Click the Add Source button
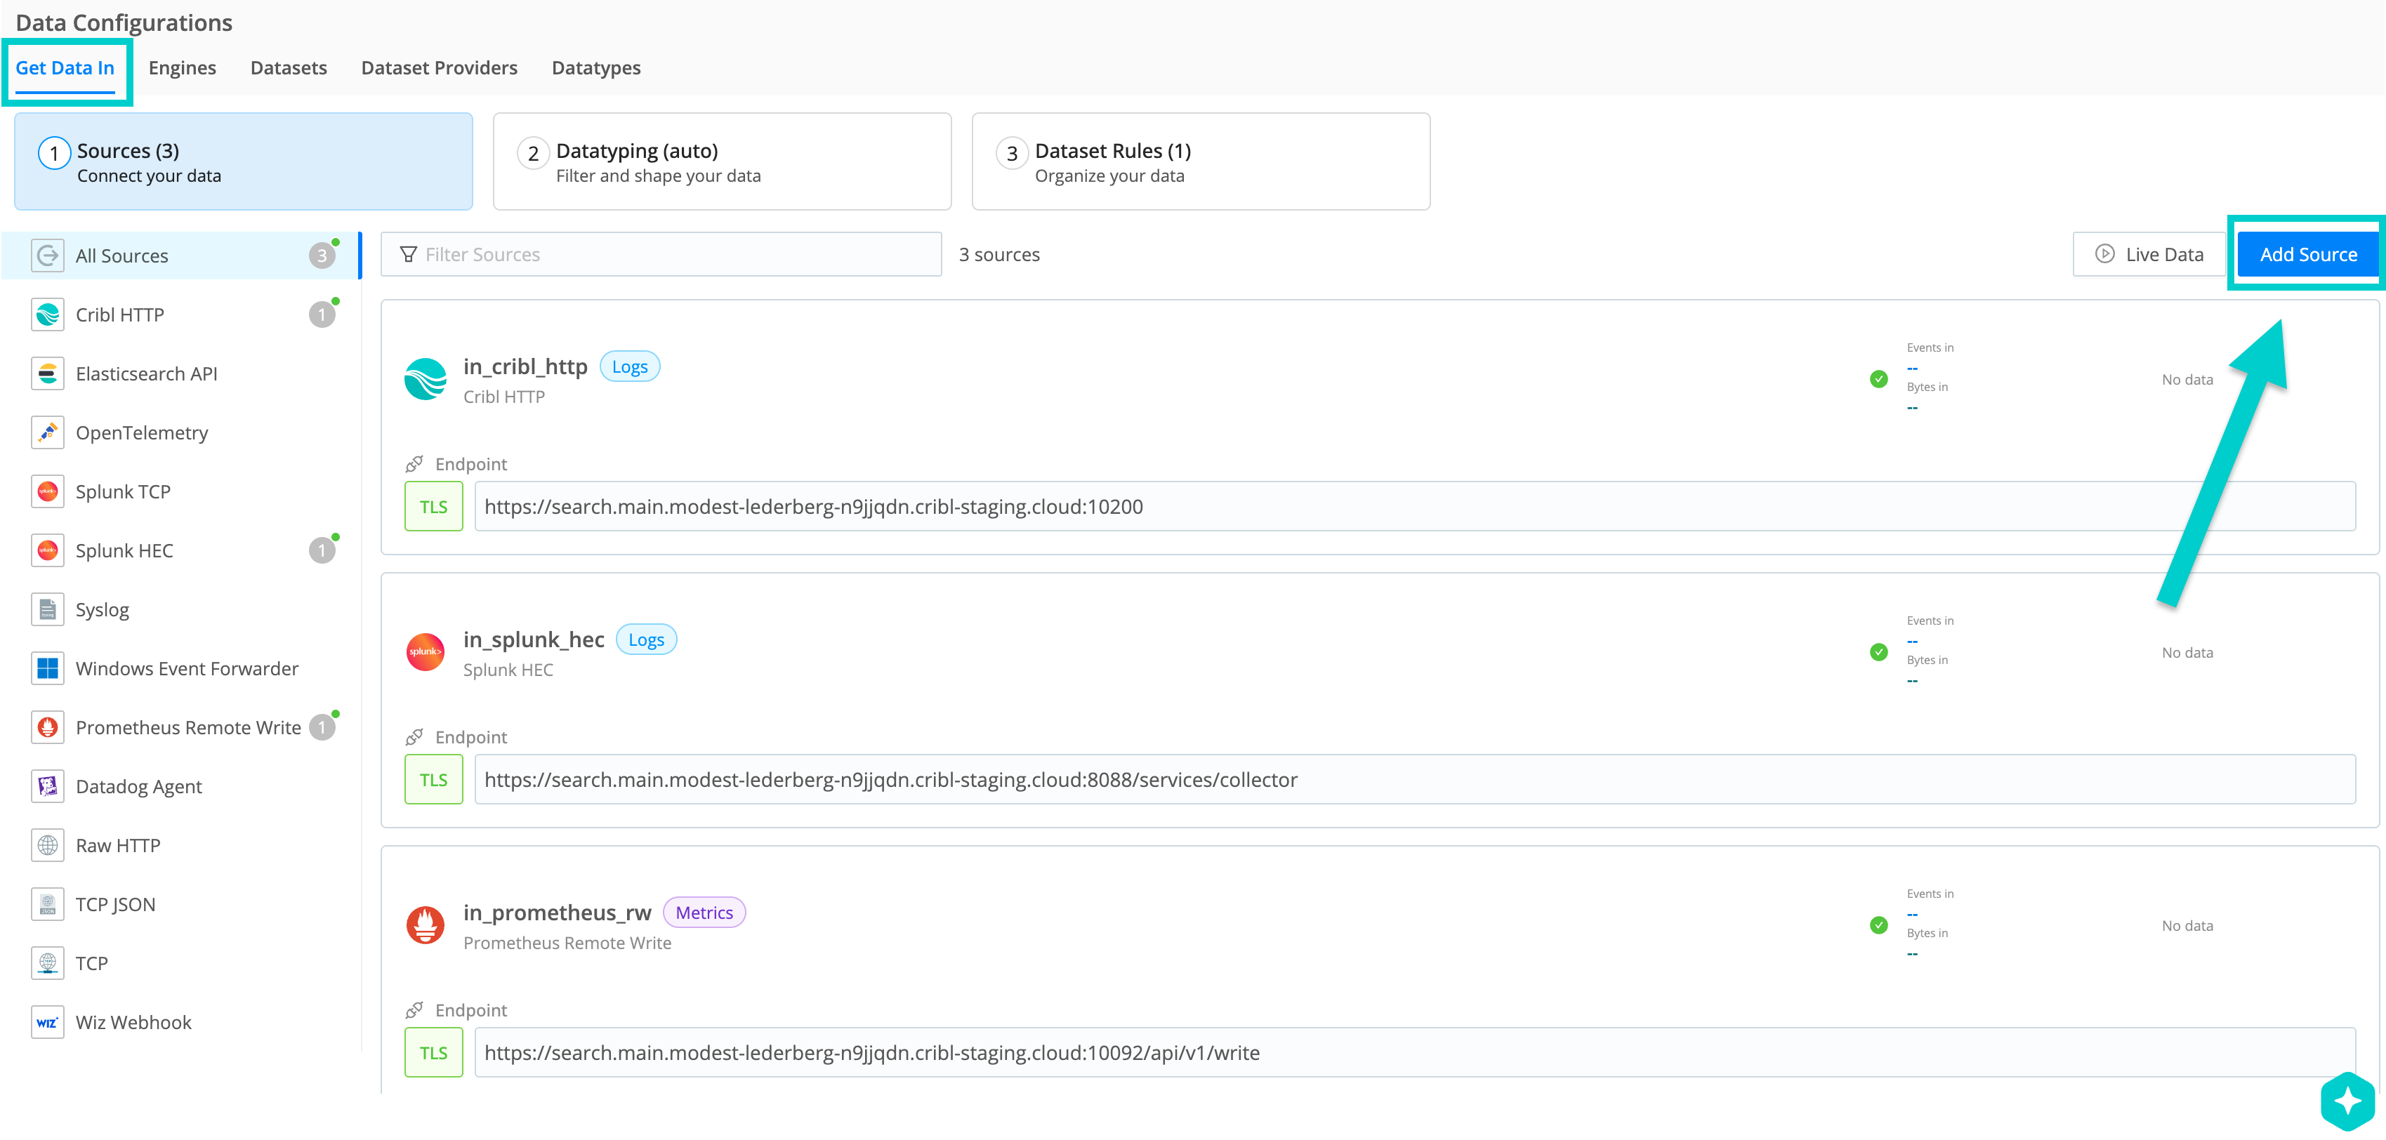The height and width of the screenshot is (1140, 2386). 2308,253
